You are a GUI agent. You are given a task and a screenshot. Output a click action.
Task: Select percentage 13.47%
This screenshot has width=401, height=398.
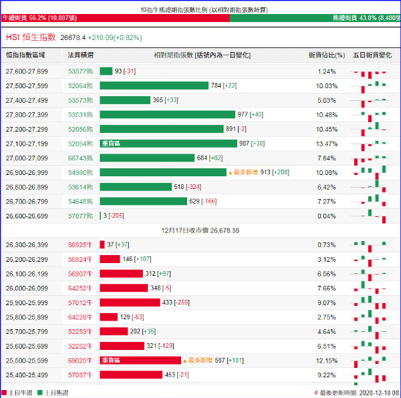[327, 144]
